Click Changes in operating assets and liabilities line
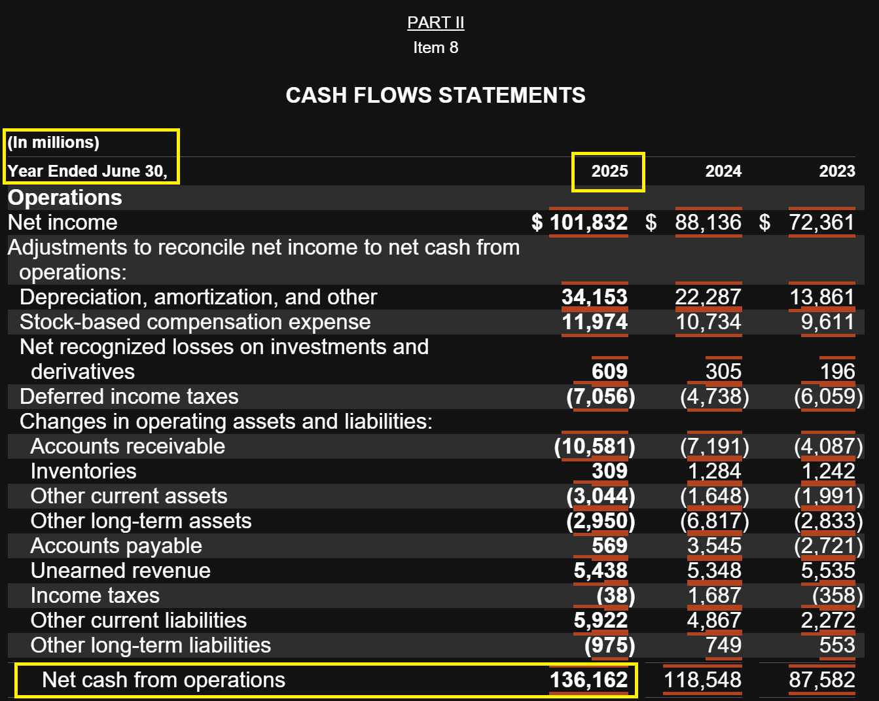This screenshot has height=701, width=879. coord(226,422)
